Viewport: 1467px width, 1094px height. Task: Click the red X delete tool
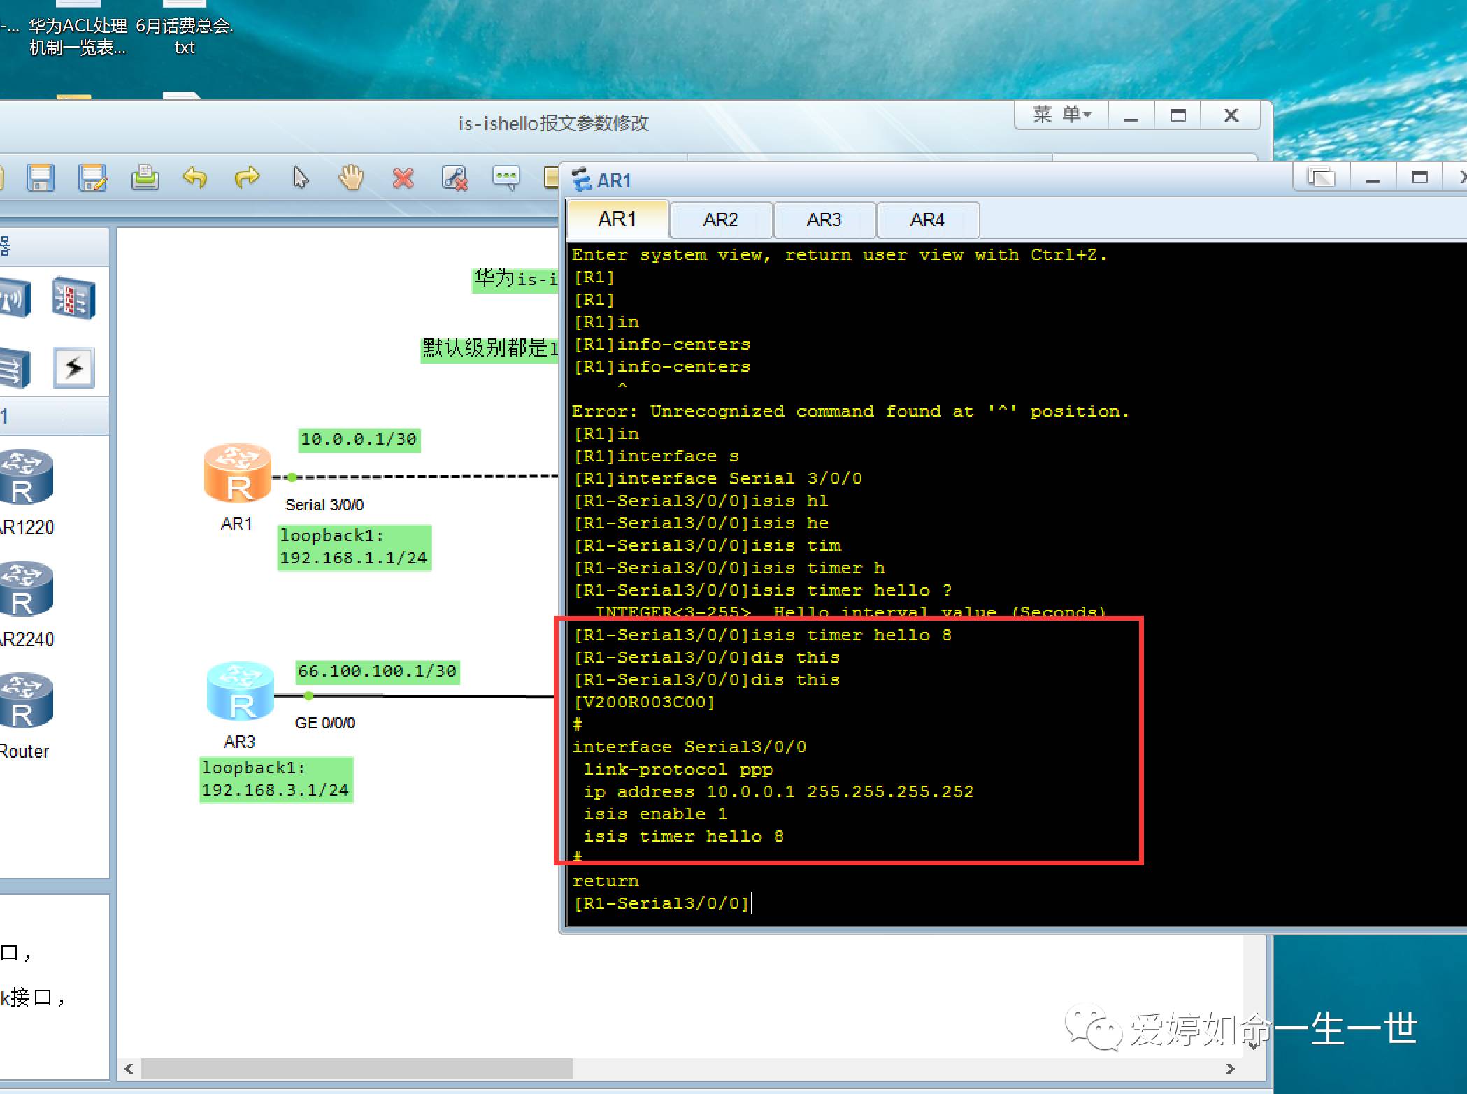tap(403, 178)
